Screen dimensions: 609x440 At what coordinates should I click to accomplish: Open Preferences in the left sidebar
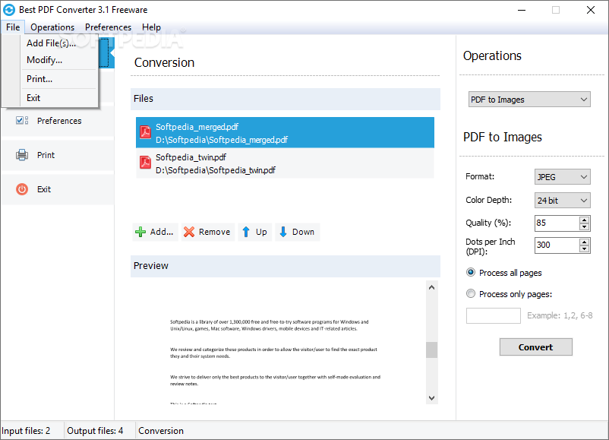58,121
